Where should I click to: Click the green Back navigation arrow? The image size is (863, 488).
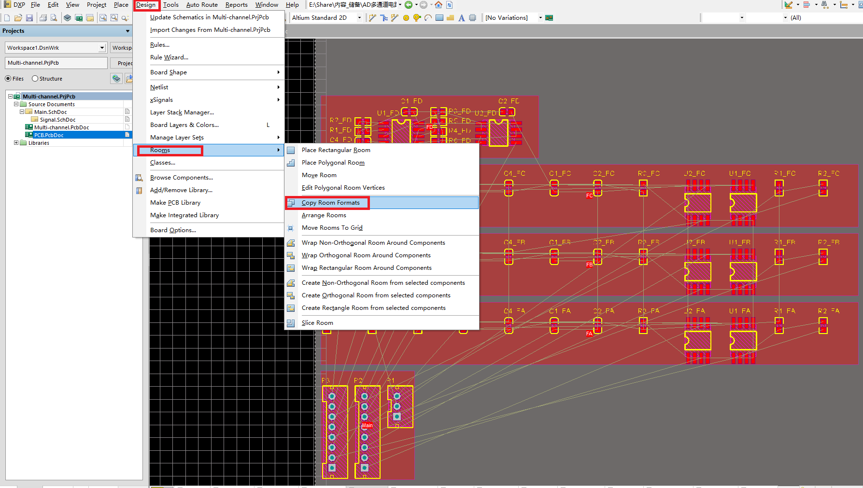[x=409, y=5]
